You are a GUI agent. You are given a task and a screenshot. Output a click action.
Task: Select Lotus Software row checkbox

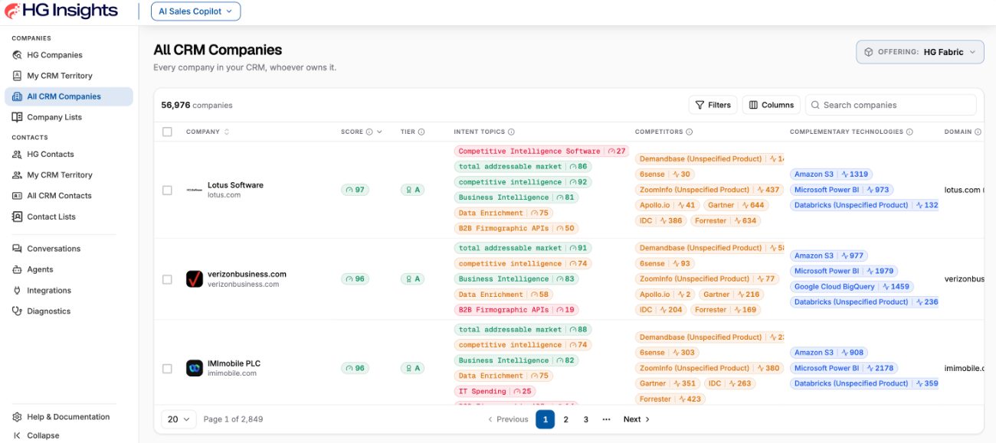[x=167, y=190]
